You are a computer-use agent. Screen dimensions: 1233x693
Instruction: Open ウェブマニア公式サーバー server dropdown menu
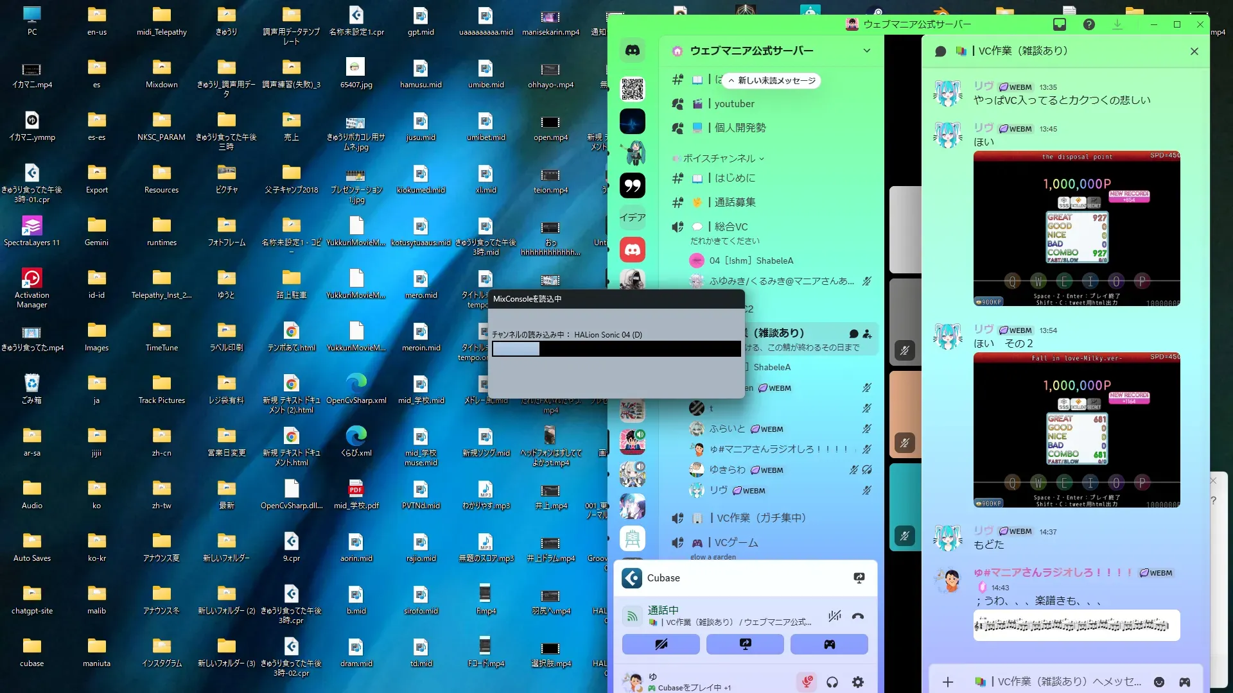(x=866, y=51)
